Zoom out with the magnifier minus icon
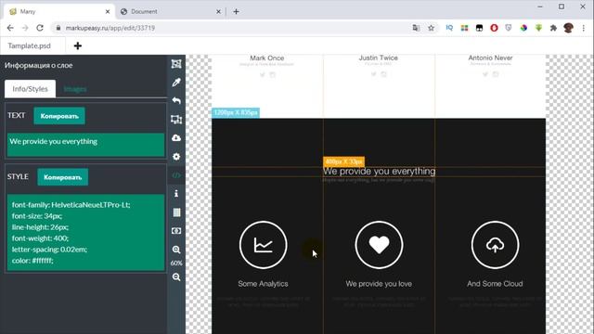Viewport: 594px width, 334px height. (x=176, y=277)
